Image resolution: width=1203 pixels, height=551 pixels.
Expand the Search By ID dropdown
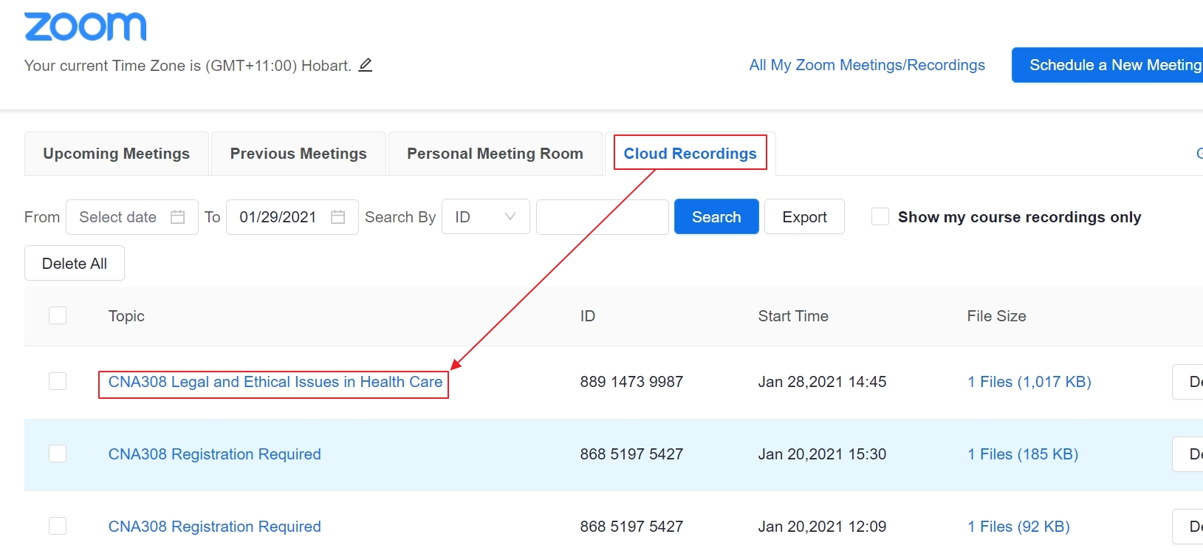click(x=486, y=217)
